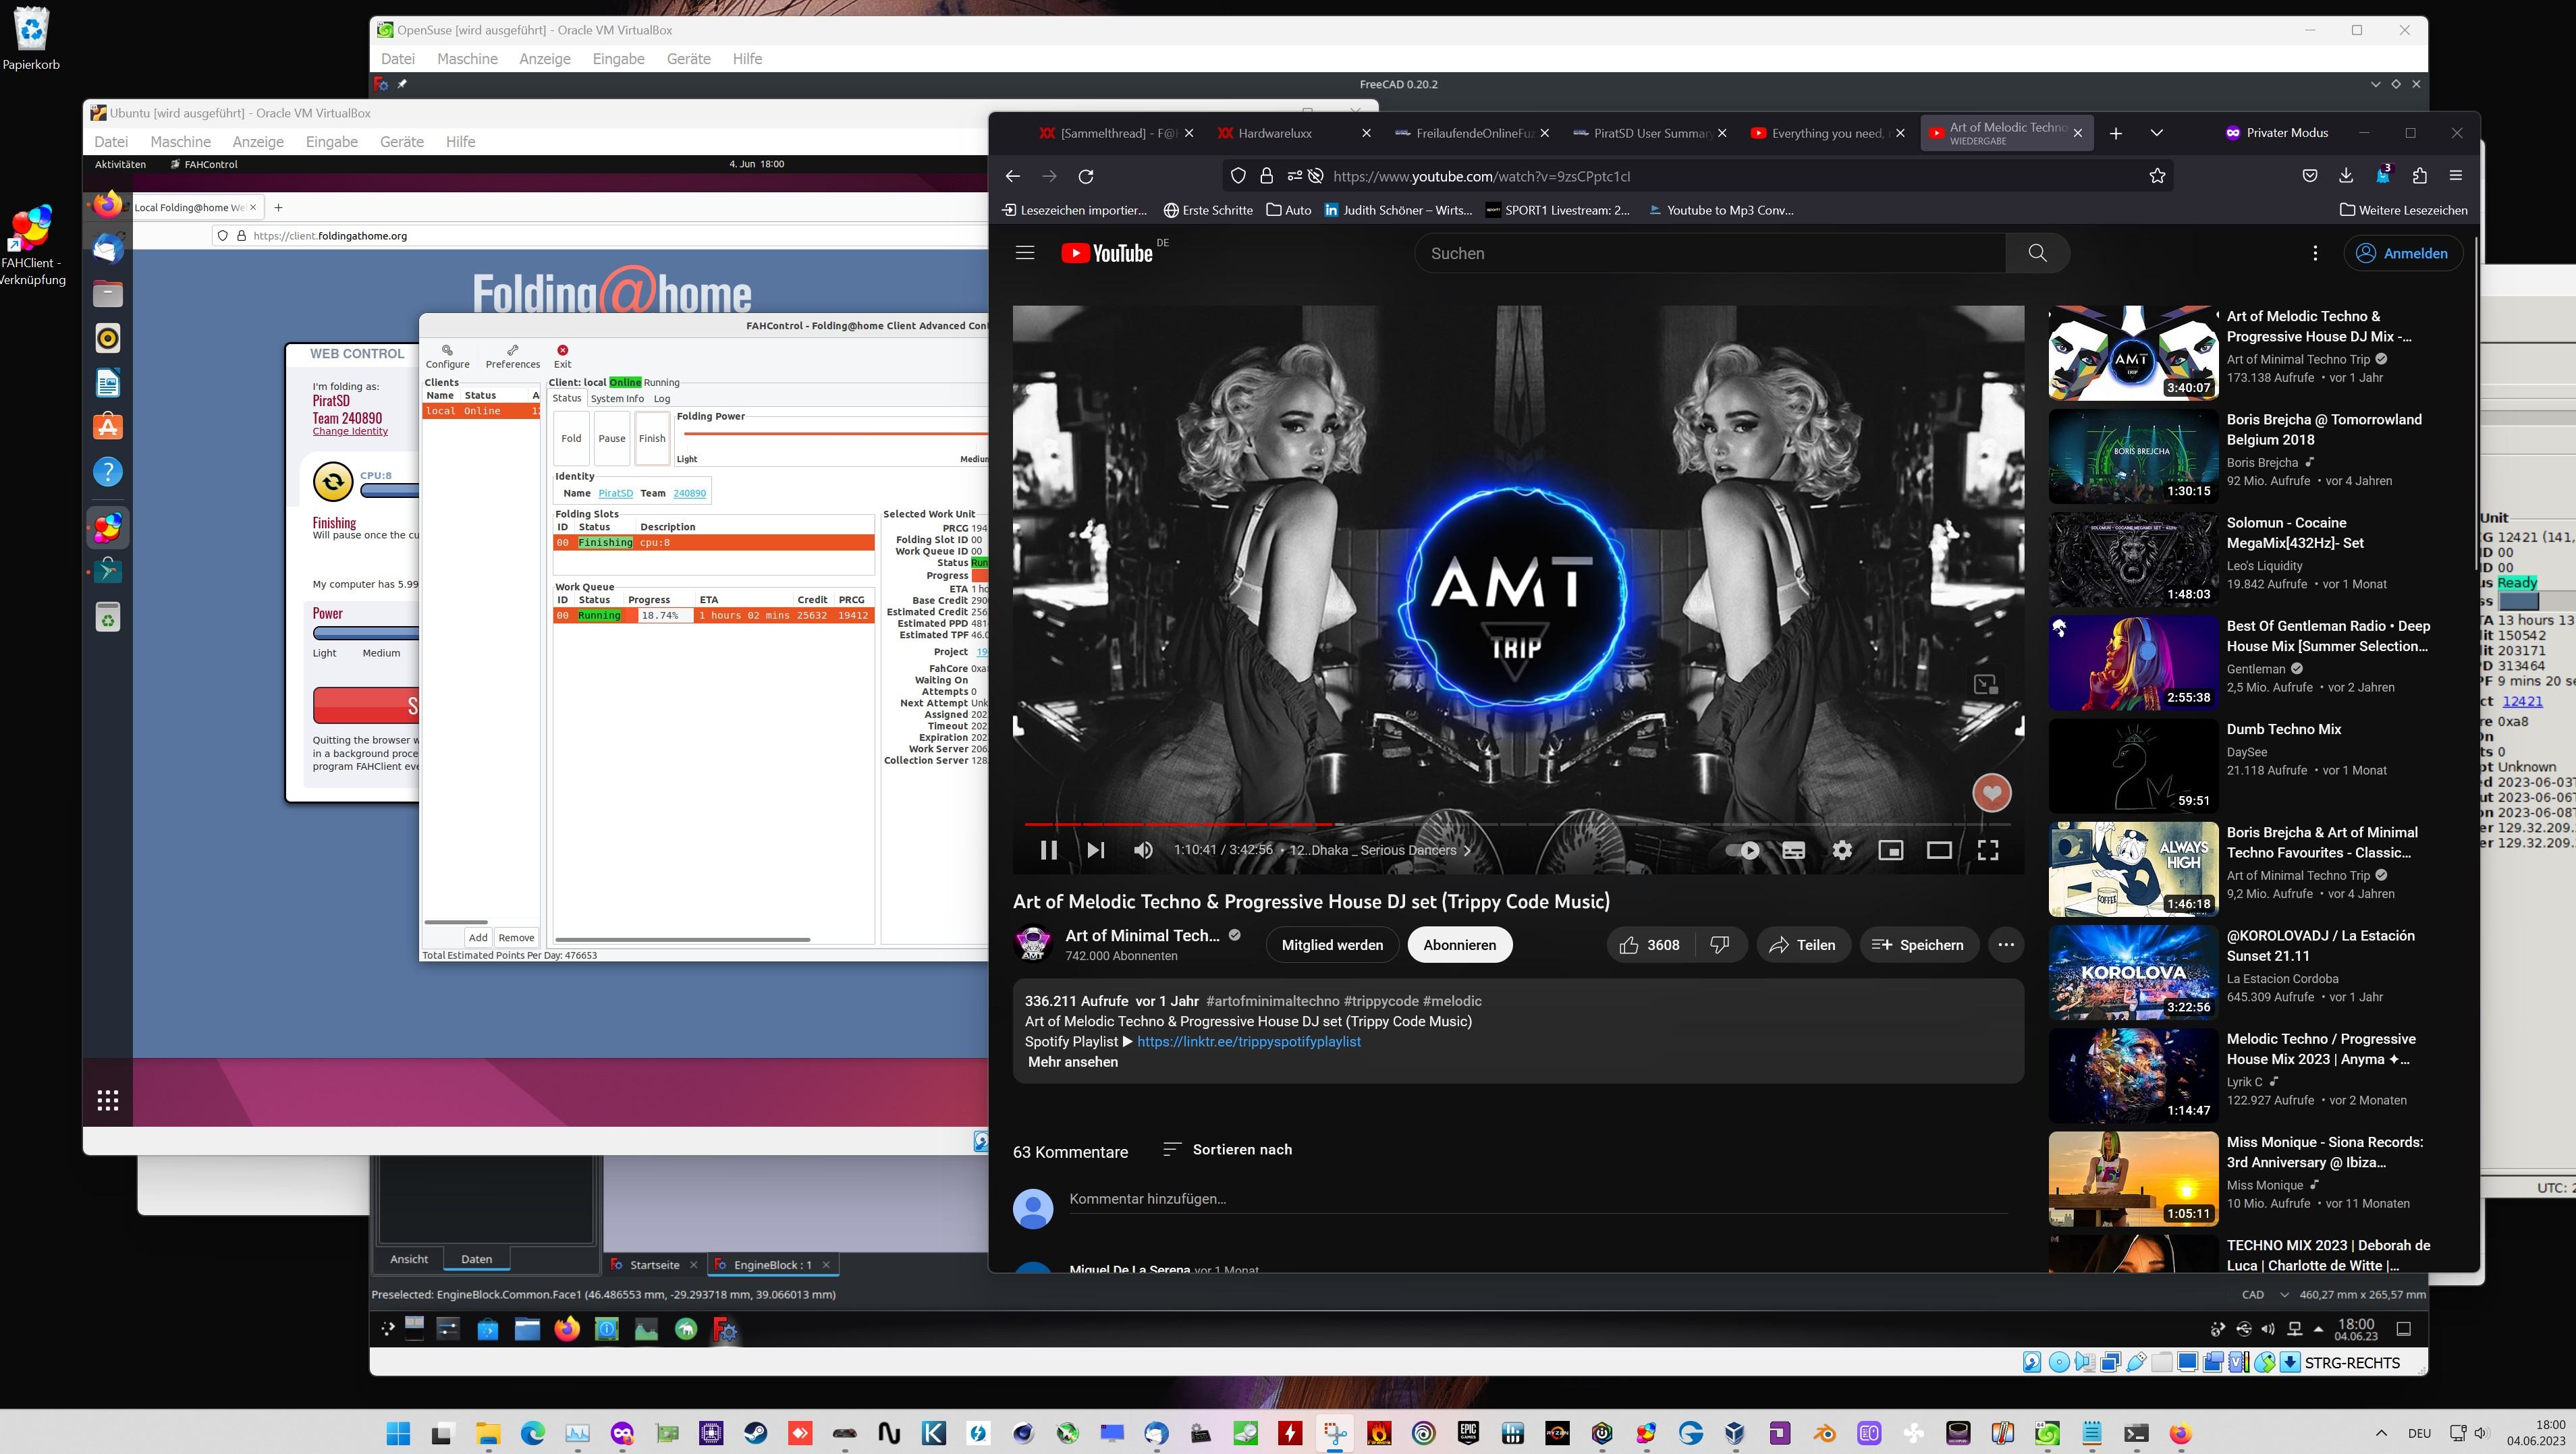
Task: Go back in Firefox history
Action: (x=1012, y=176)
